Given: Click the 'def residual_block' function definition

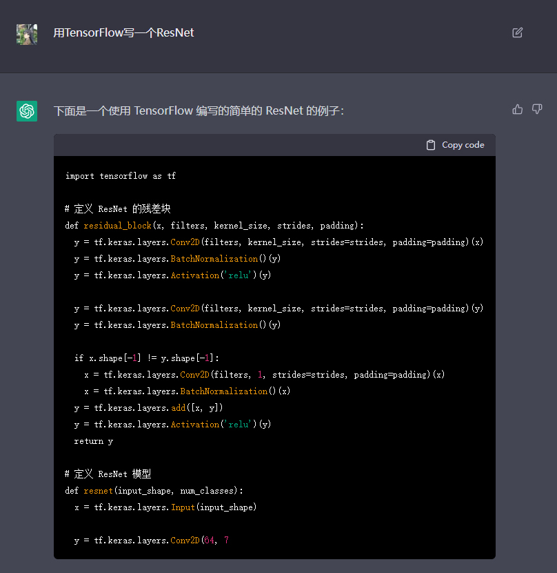Looking at the screenshot, I should point(214,226).
